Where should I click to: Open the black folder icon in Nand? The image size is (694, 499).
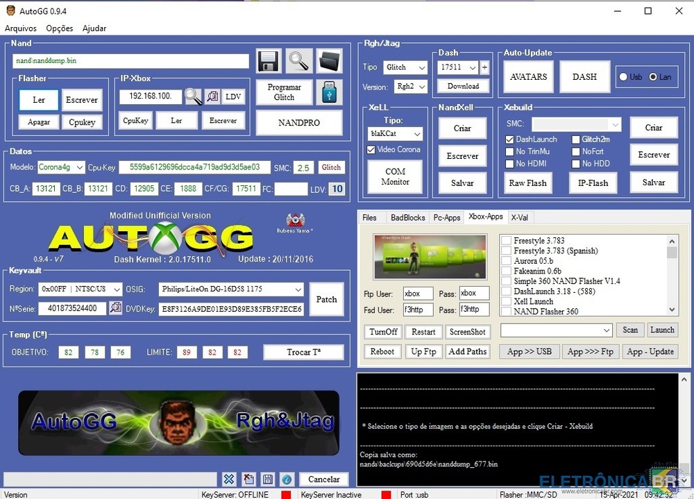click(x=330, y=61)
